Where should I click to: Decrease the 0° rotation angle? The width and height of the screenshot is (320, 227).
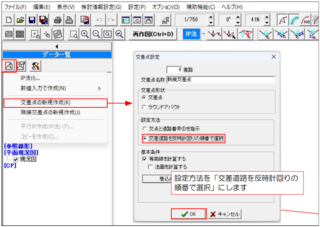(238, 23)
